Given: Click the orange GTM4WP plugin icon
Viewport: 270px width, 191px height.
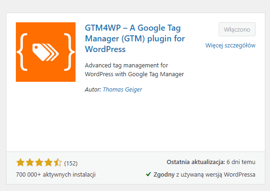Looking at the screenshot, I should [x=46, y=52].
